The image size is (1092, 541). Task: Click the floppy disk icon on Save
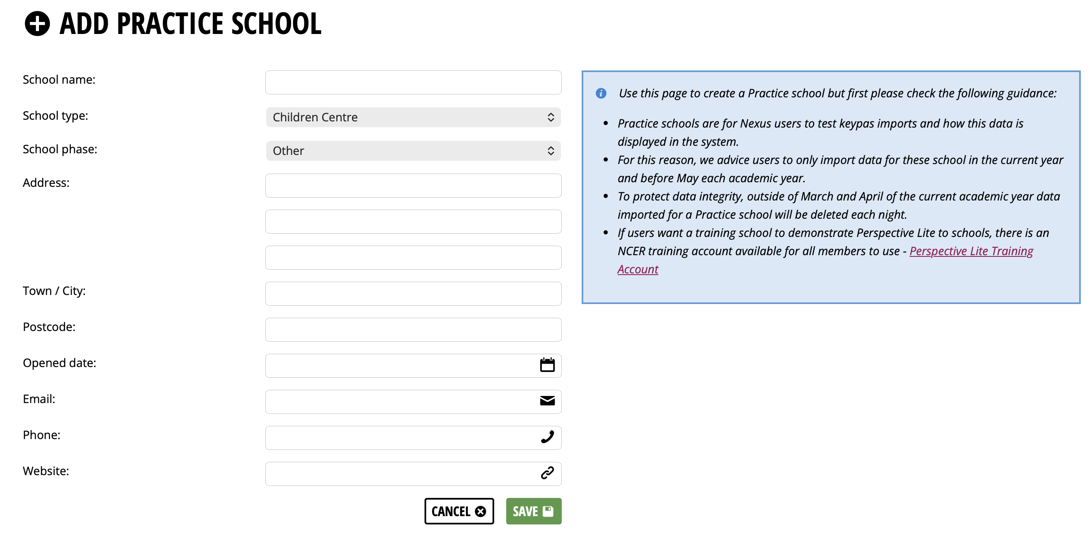click(548, 511)
